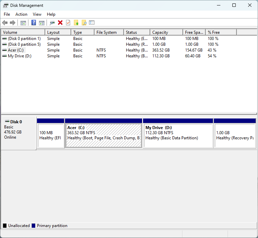Select 'Acer (C:)' in the volume list
Image resolution: width=258 pixels, height=238 pixels.
click(16, 50)
